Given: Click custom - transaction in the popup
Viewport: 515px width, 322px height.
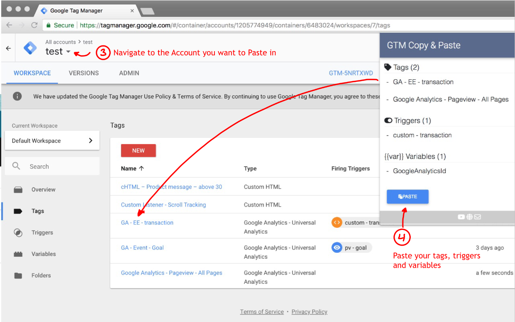Looking at the screenshot, I should tap(422, 135).
